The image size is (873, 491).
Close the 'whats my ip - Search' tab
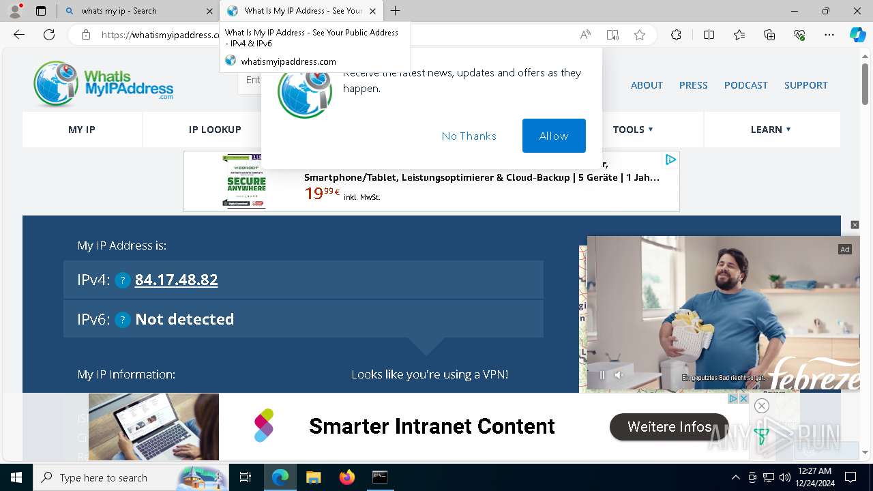209,11
